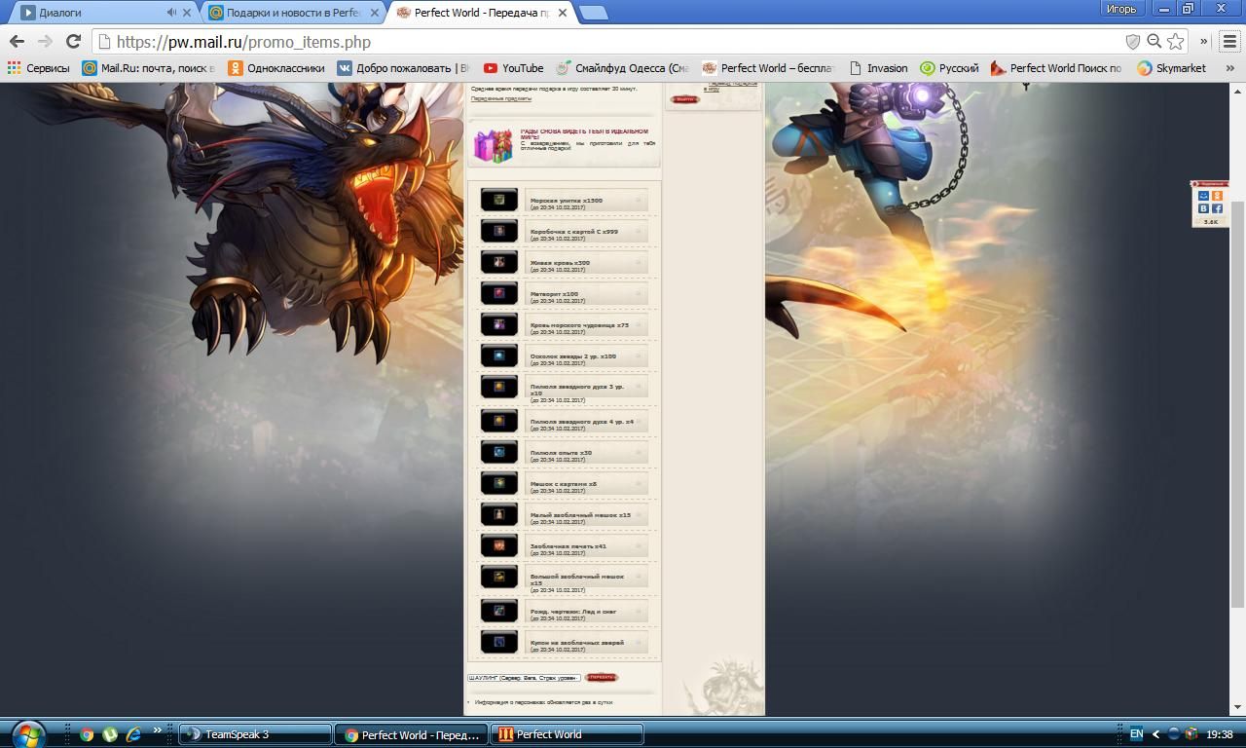Open a new browser tab
This screenshot has height=748, width=1246.
point(594,13)
